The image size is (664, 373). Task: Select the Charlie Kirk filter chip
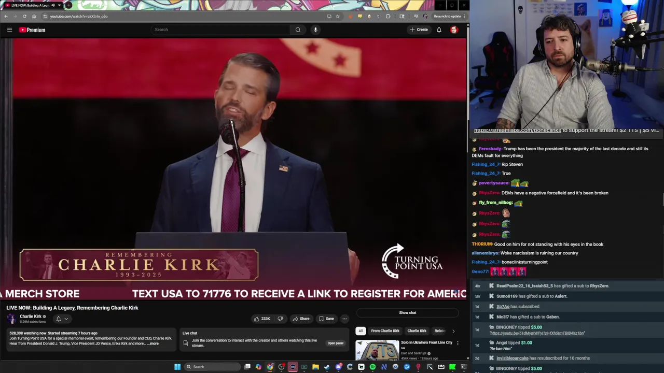(417, 331)
